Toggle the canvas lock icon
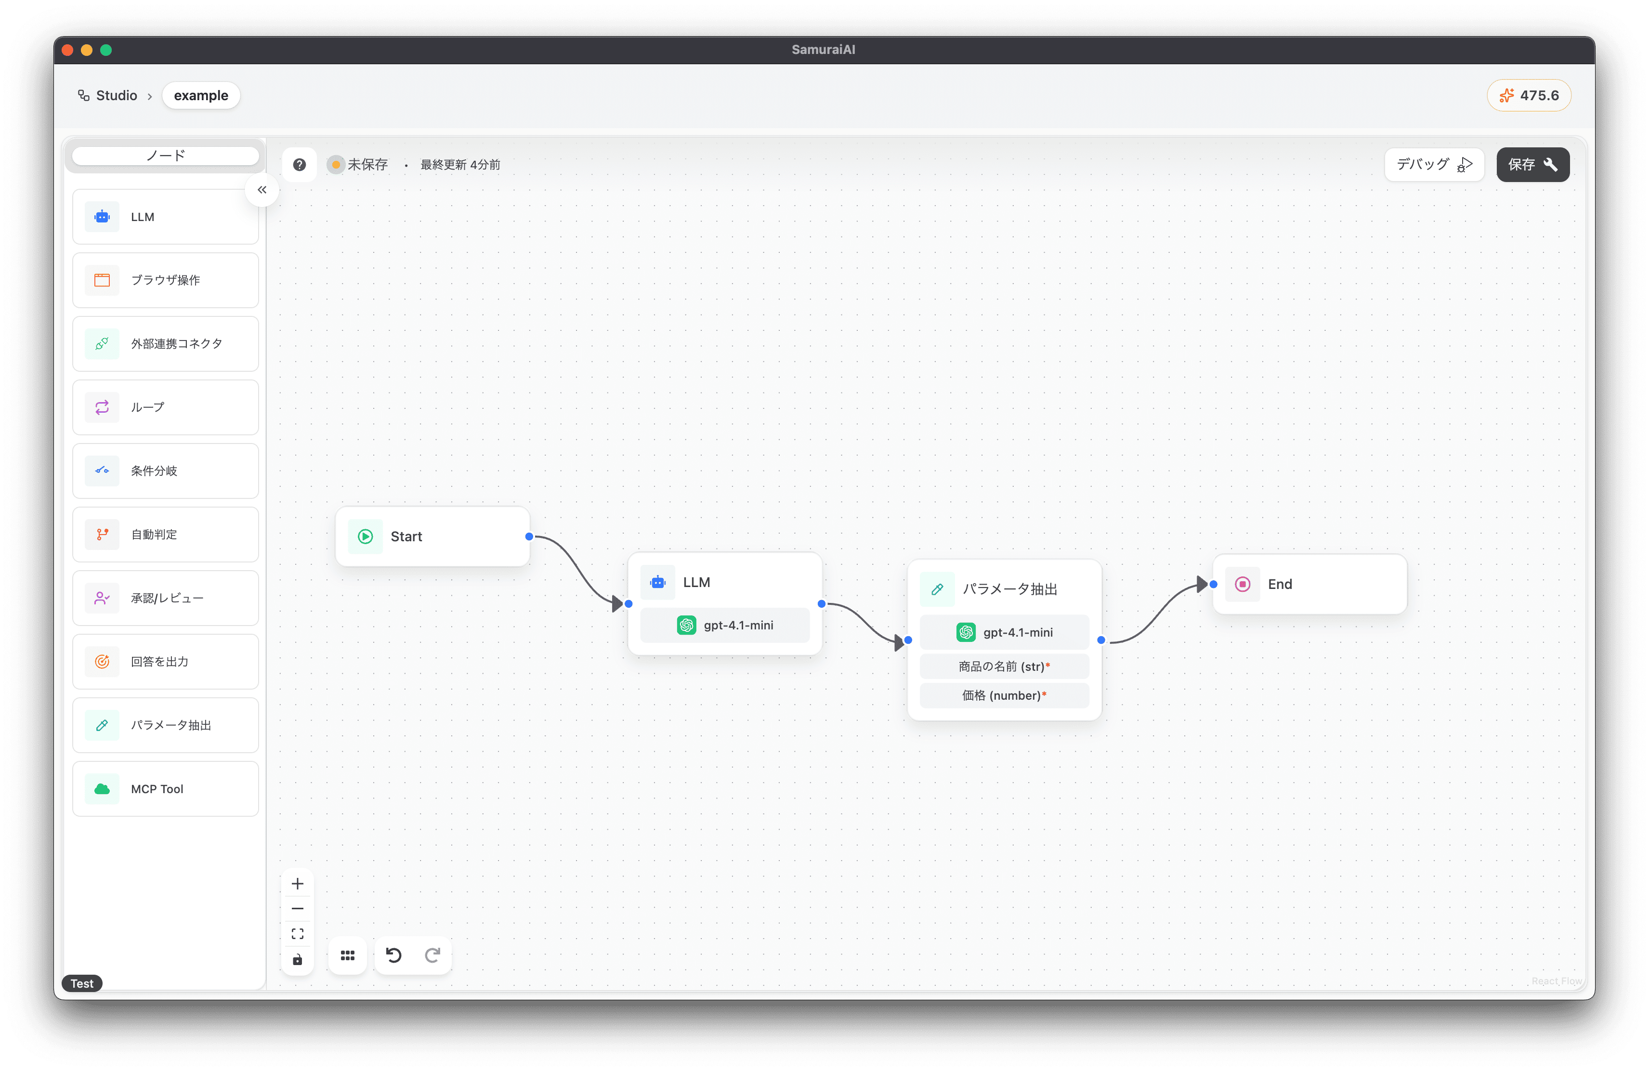 (x=297, y=959)
